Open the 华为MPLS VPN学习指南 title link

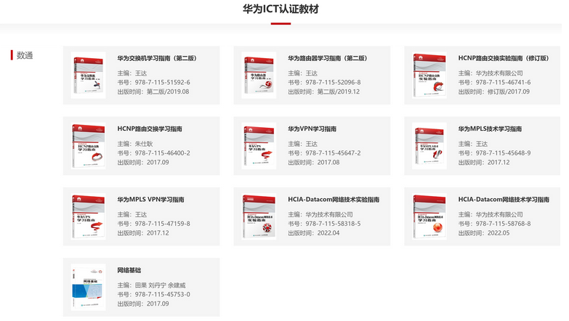150,199
